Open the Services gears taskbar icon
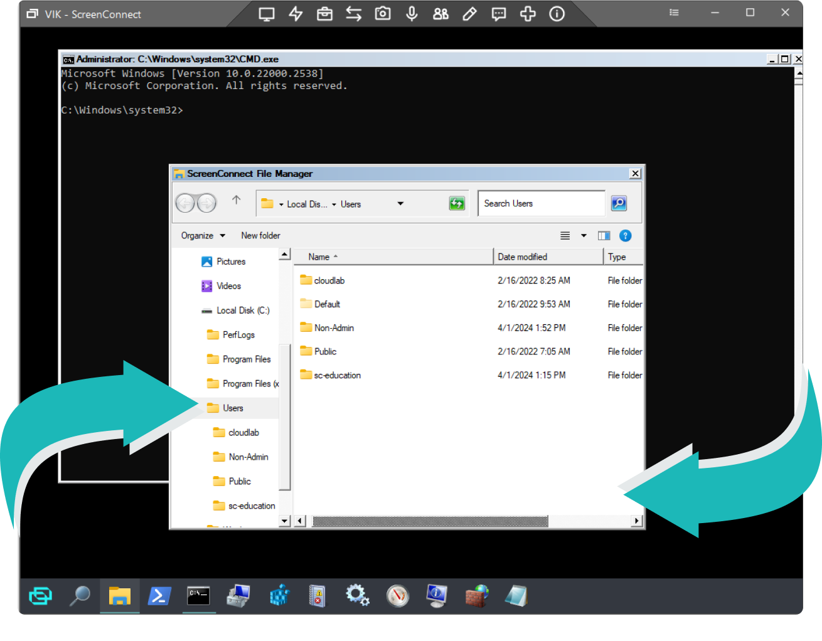The width and height of the screenshot is (822, 641). (357, 595)
